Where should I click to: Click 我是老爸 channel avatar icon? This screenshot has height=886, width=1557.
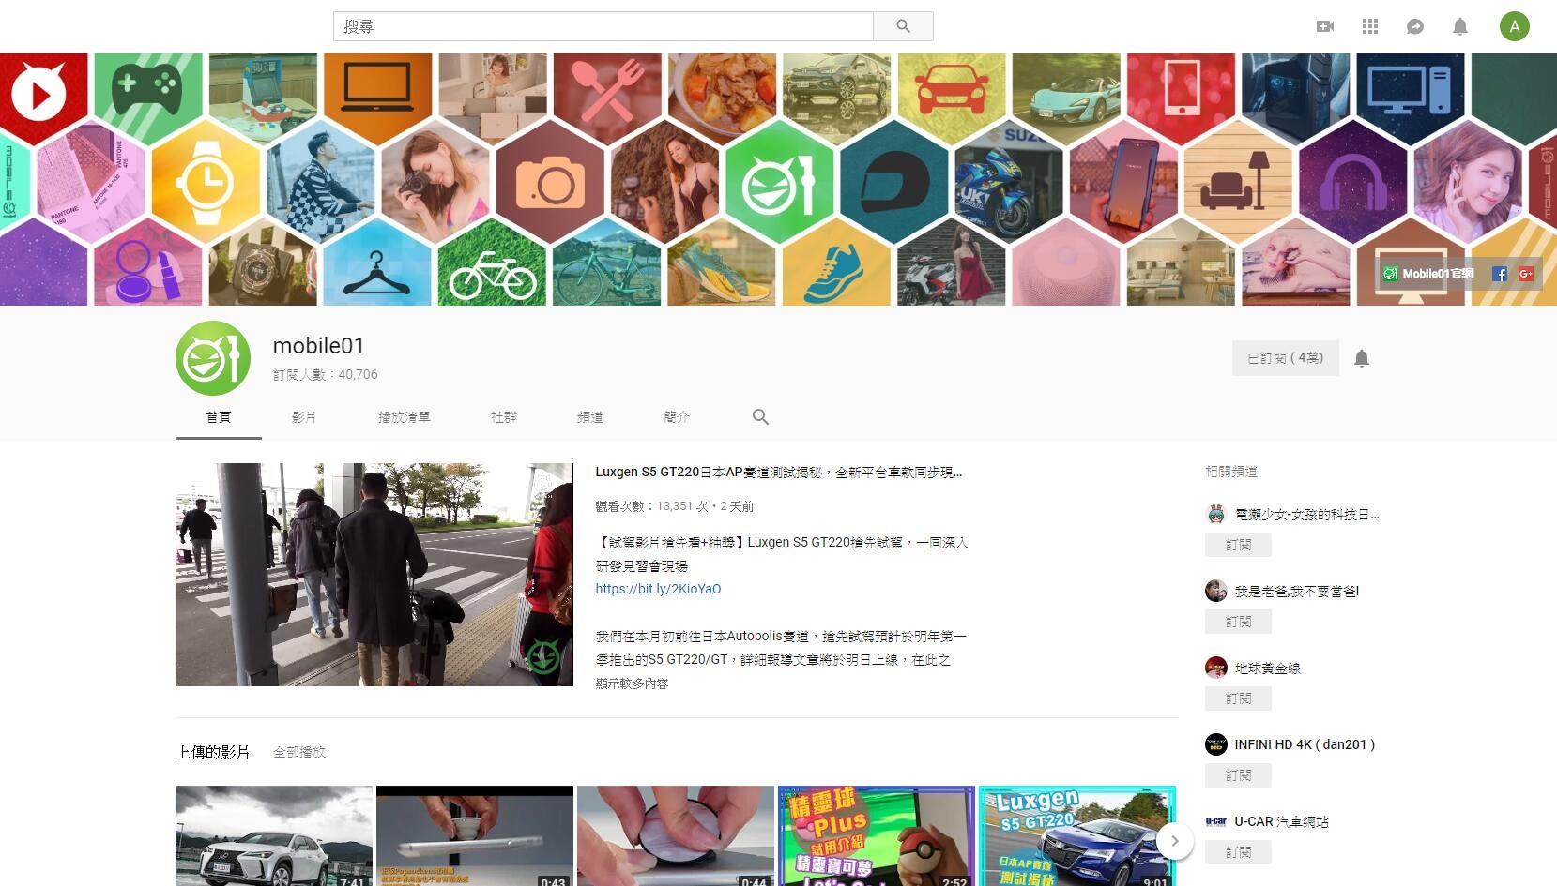1216,591
